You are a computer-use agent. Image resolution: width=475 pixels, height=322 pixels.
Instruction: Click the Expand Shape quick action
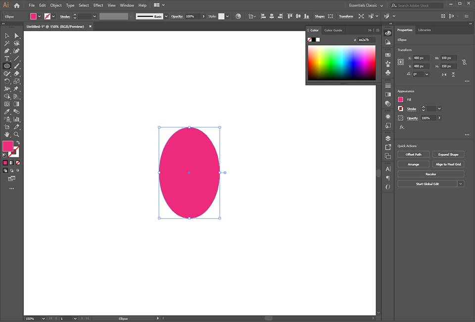pos(448,154)
